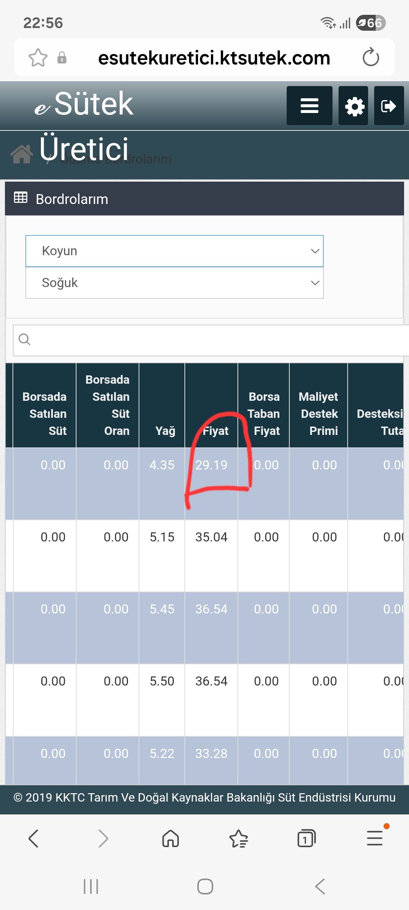Open settings with the gear icon
Screen dimensions: 409x910
[x=354, y=106]
